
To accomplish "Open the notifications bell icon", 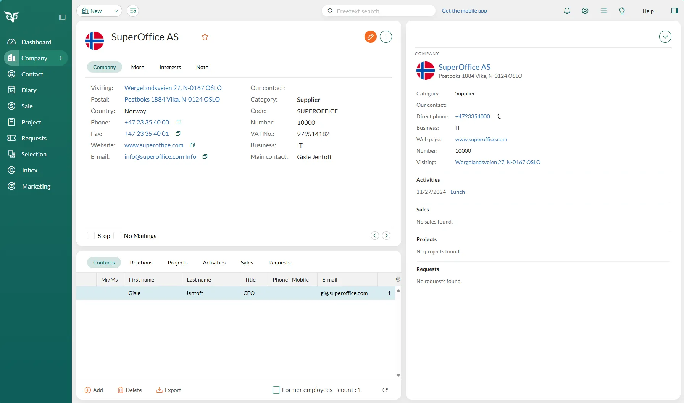I will 567,11.
